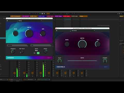Click the brand logo at Chorus bottom right
Viewport: 124px width, 93px height.
point(49,58)
